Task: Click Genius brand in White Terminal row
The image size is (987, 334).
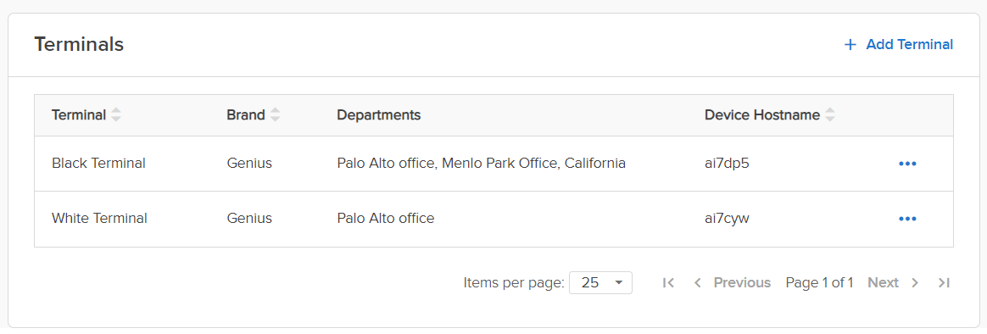Action: [249, 219]
